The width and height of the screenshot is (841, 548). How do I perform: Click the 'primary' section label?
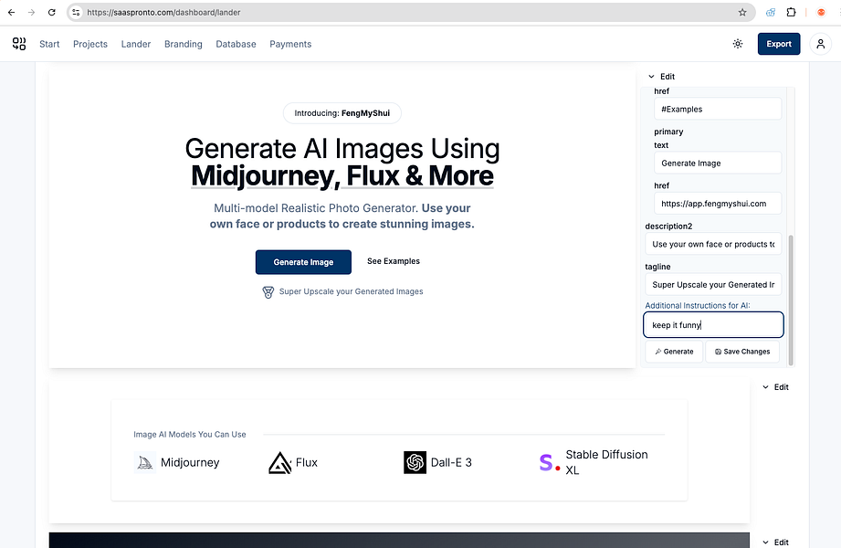pos(668,132)
